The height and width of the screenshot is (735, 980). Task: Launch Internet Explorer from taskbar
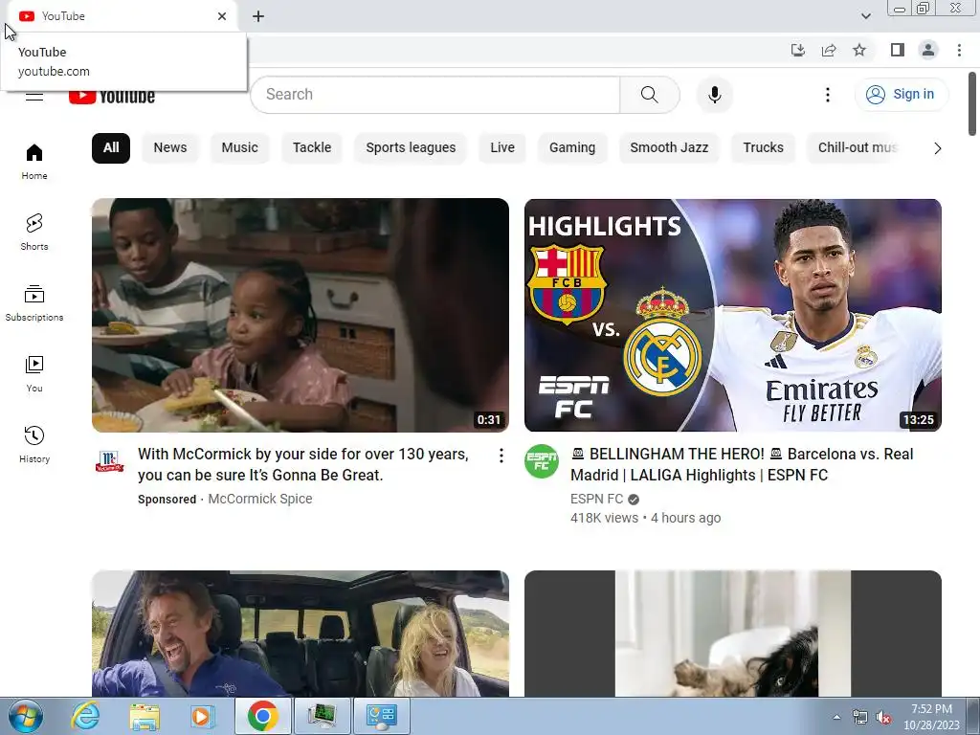coord(85,716)
